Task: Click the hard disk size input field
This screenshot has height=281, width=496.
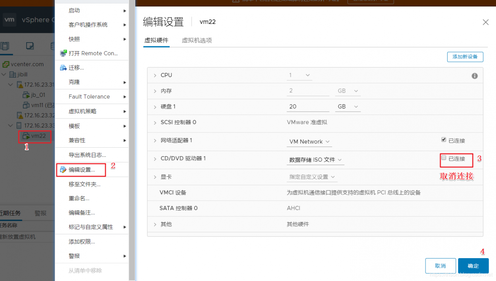Action: coord(308,106)
